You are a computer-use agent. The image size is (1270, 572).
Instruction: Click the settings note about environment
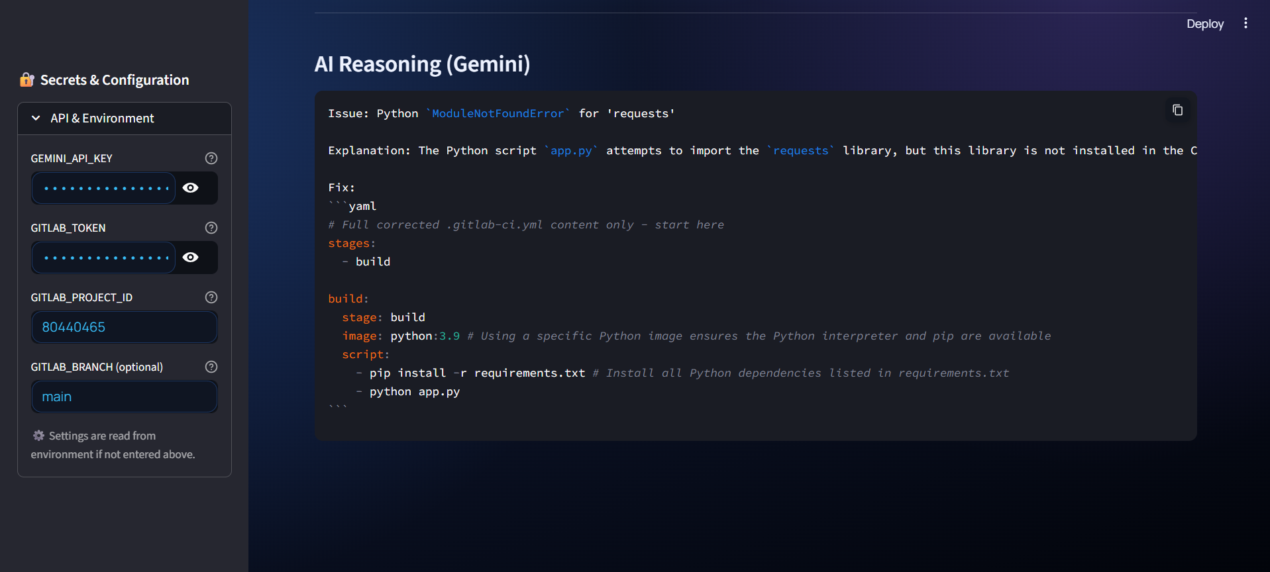(x=113, y=445)
